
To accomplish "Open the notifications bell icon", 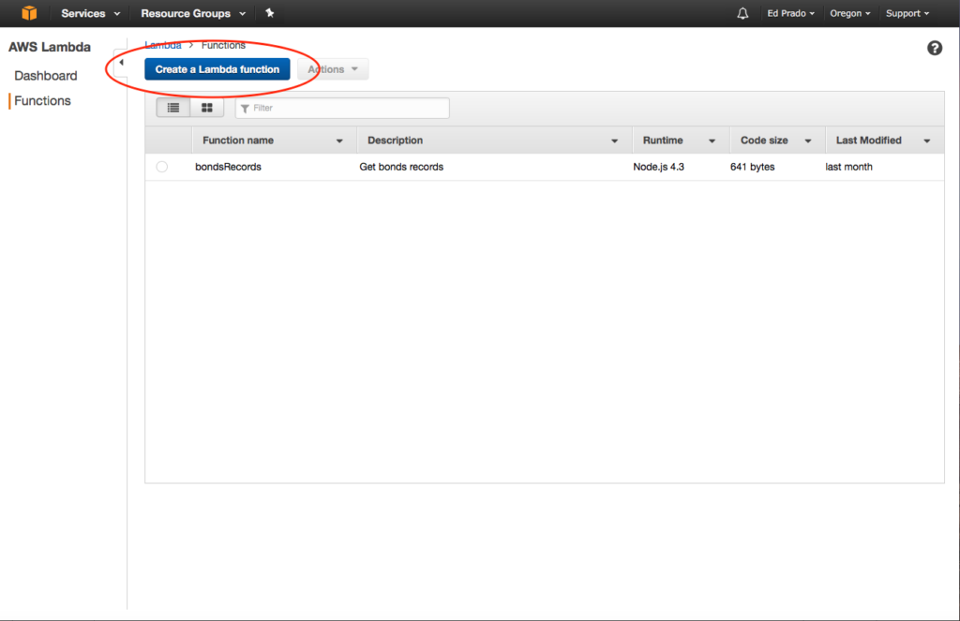I will pos(742,14).
